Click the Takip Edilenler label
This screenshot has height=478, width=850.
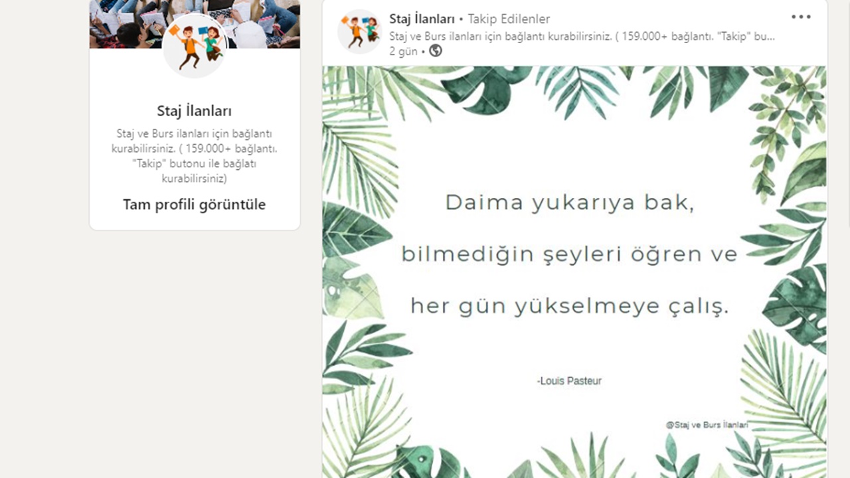(x=509, y=19)
